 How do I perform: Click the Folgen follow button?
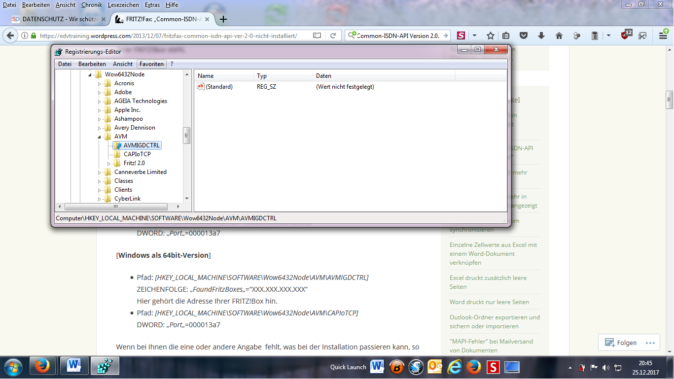tap(621, 343)
